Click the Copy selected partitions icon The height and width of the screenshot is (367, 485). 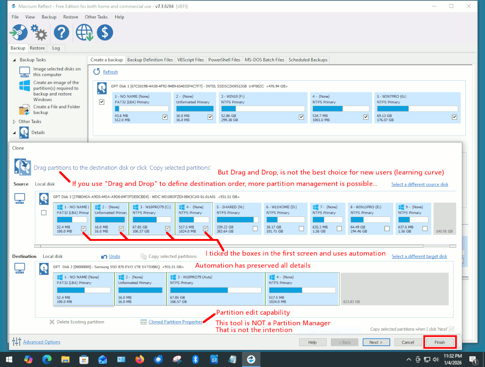pyautogui.click(x=144, y=256)
